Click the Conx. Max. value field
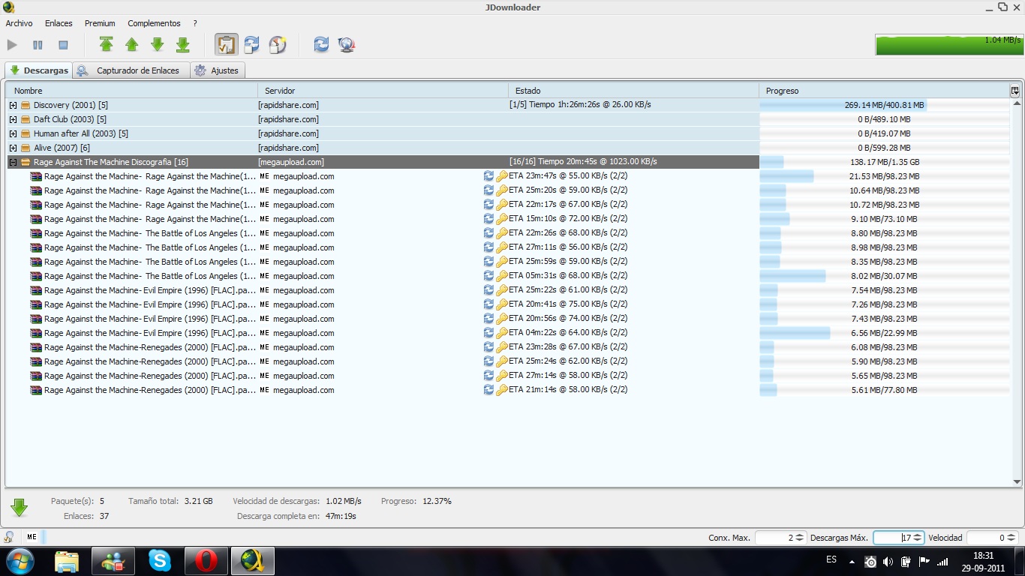This screenshot has height=576, width=1025. 774,538
